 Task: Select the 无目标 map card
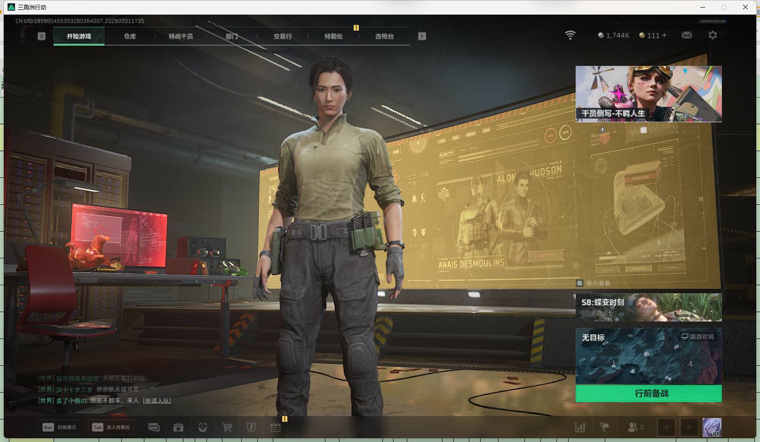649,356
